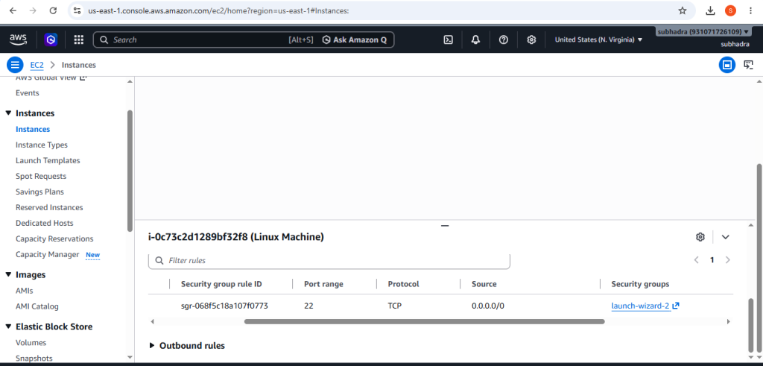Select page 1 of the rules table
The image size is (763, 366).
click(x=712, y=260)
